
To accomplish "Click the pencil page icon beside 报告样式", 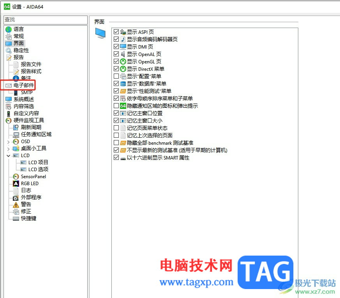I will coord(16,71).
